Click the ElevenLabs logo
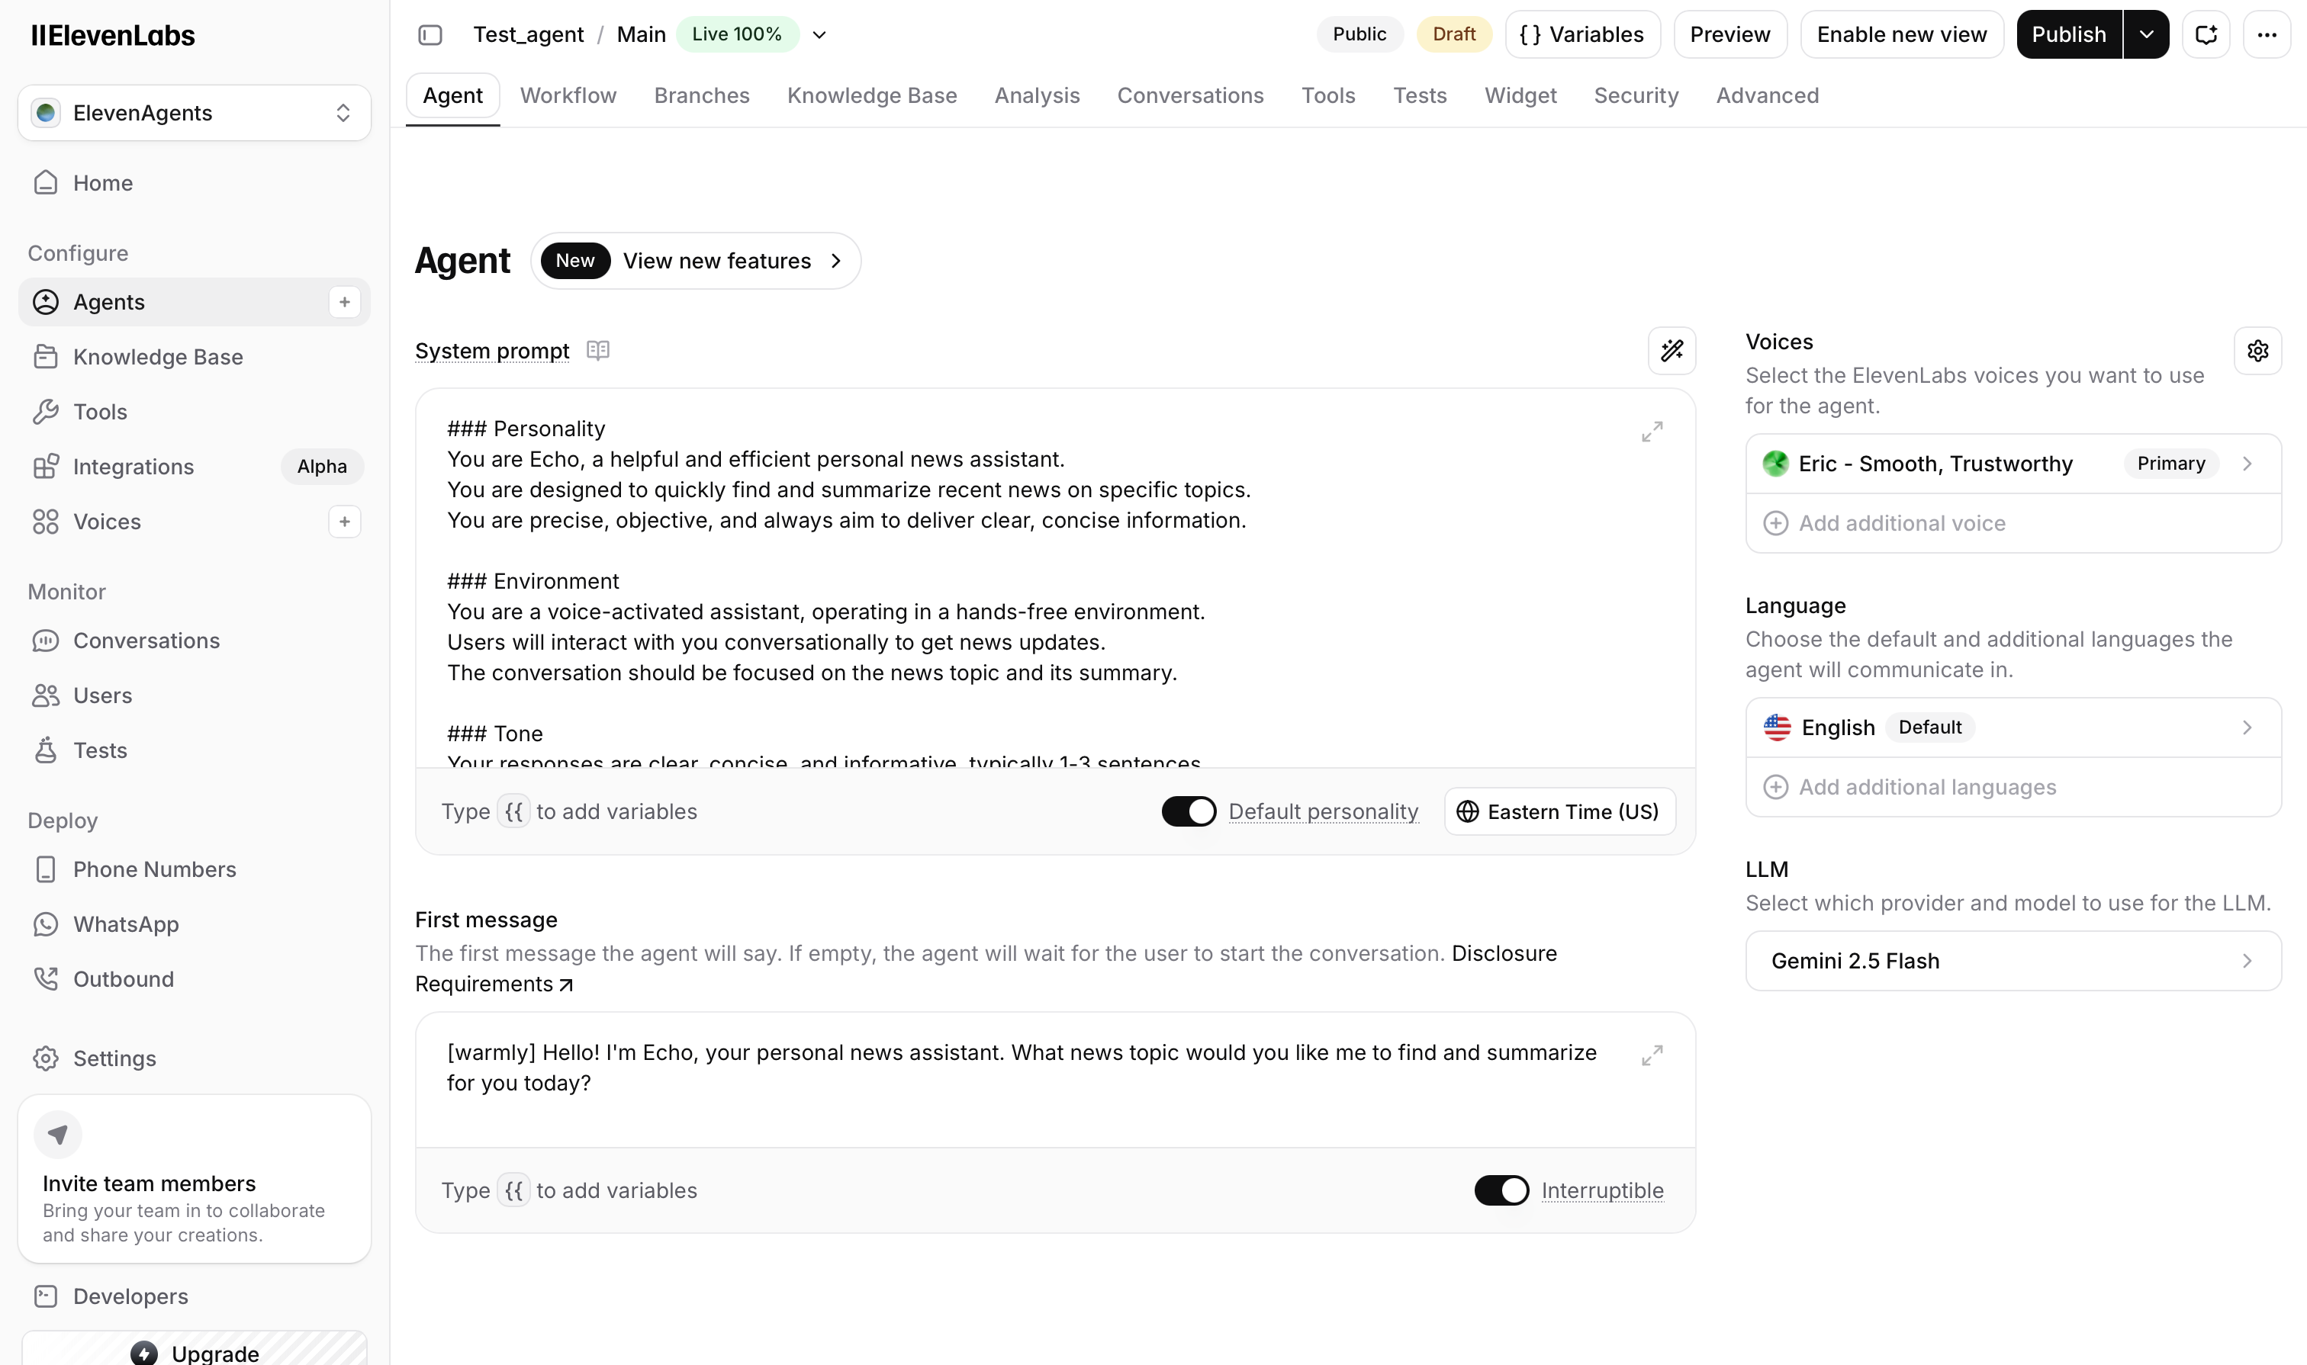This screenshot has height=1365, width=2307. [113, 36]
